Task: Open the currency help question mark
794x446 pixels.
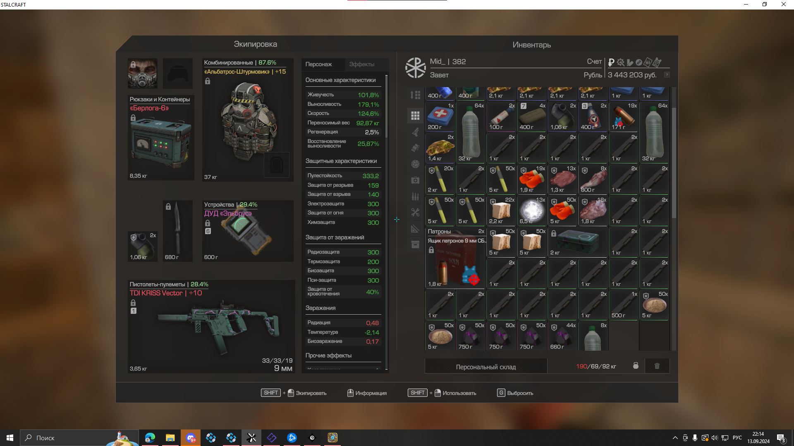Action: (x=667, y=75)
